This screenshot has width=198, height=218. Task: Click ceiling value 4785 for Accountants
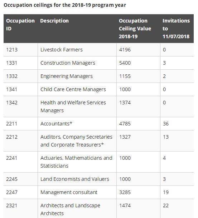[125, 124]
